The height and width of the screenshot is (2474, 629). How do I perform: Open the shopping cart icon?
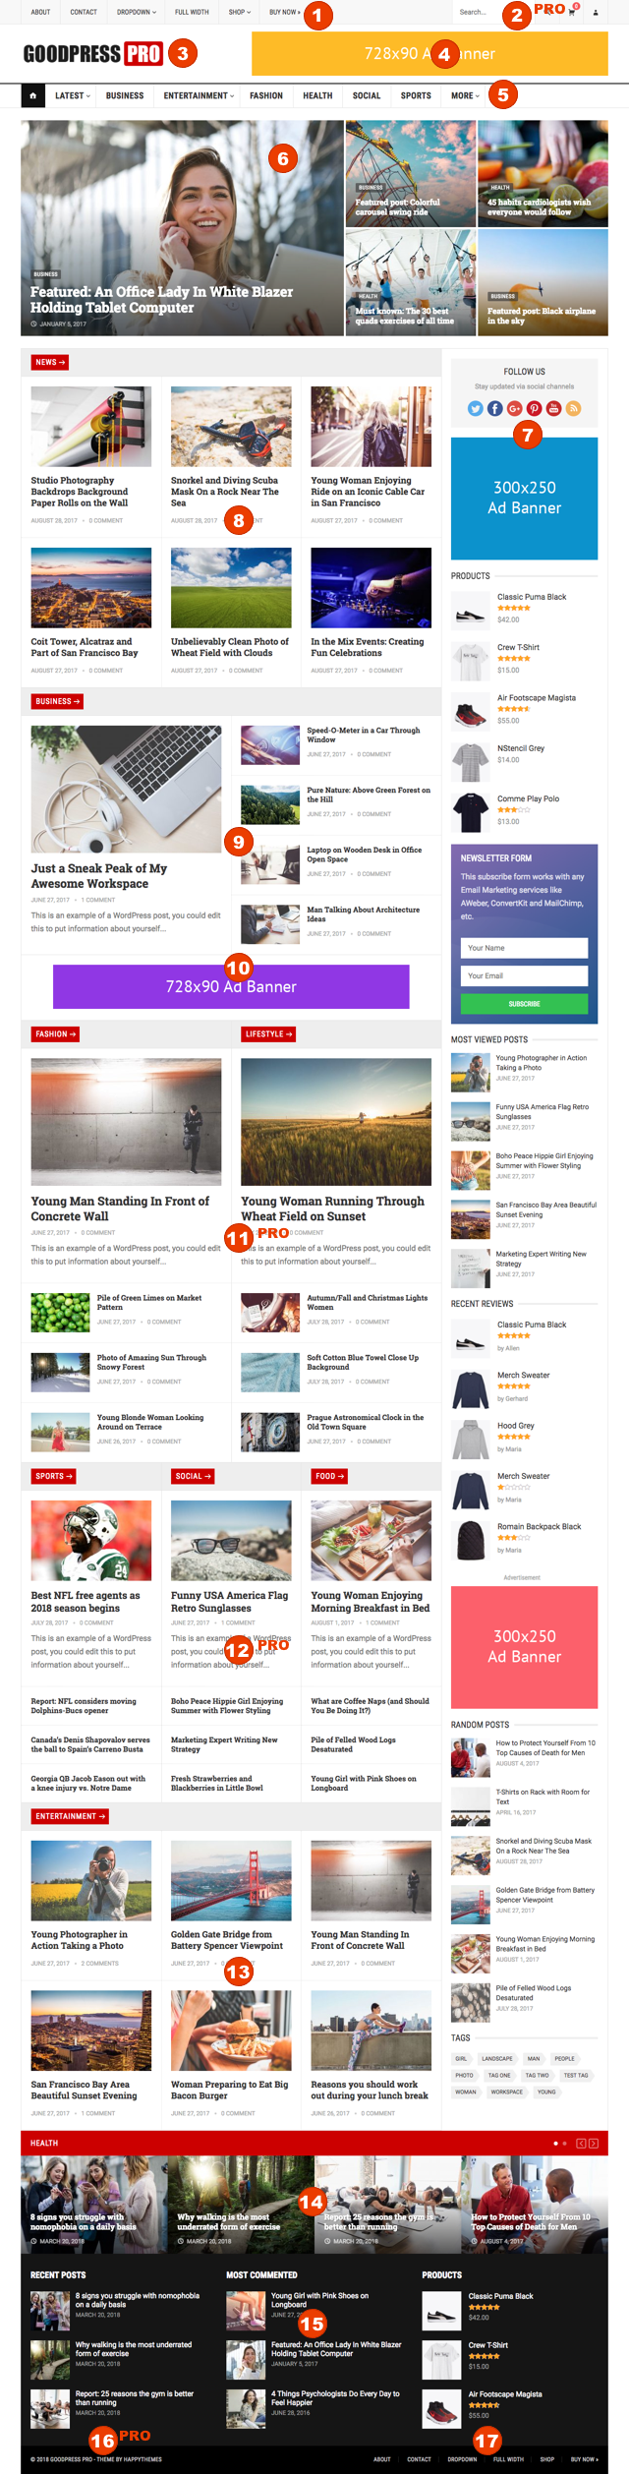click(571, 13)
